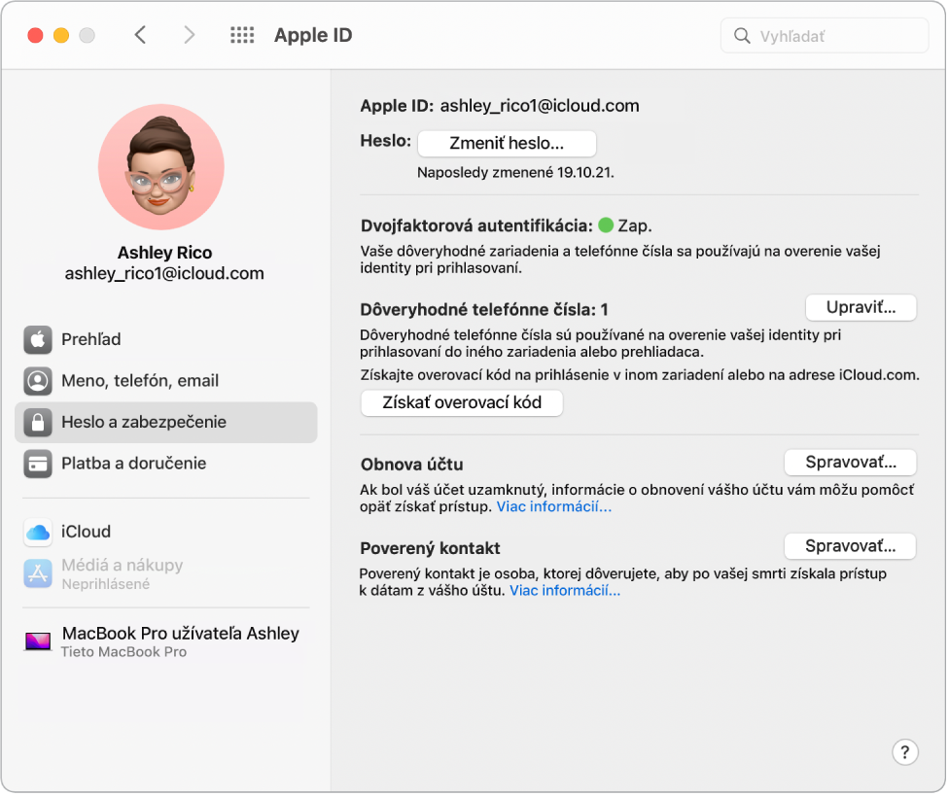Click the forward navigation arrow
Image resolution: width=949 pixels, height=796 pixels.
pos(188,34)
